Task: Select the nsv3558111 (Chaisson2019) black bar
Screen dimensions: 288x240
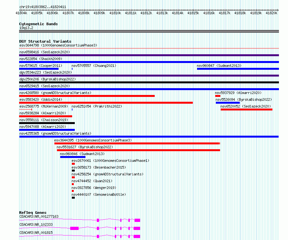Action: [47, 123]
